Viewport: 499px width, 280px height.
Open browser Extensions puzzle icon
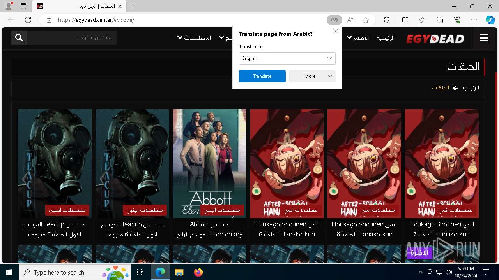(x=386, y=20)
